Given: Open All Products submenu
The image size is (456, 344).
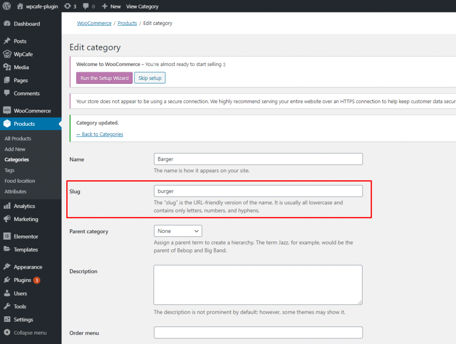Looking at the screenshot, I should pos(18,138).
